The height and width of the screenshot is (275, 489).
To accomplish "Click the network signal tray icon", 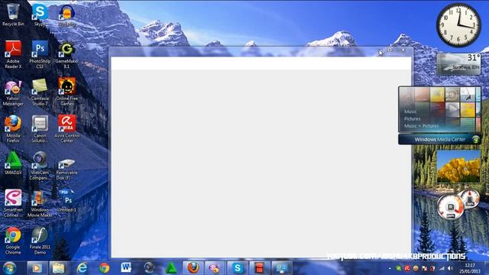I will (x=442, y=268).
